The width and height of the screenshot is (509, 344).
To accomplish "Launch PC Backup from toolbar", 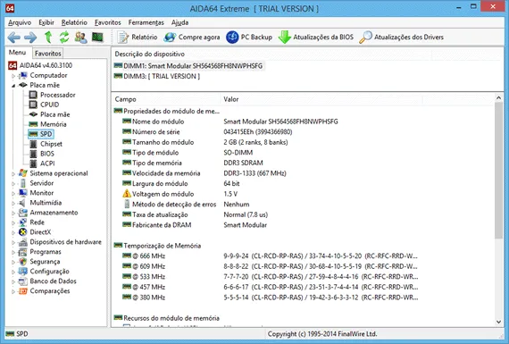I will coord(249,37).
